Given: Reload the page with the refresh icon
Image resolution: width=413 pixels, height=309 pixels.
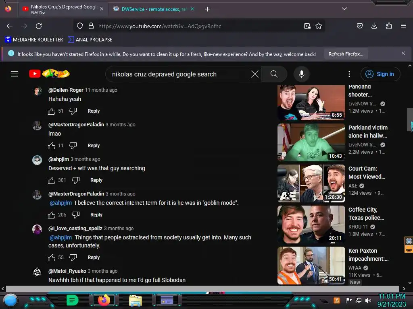Looking at the screenshot, I should click(39, 26).
